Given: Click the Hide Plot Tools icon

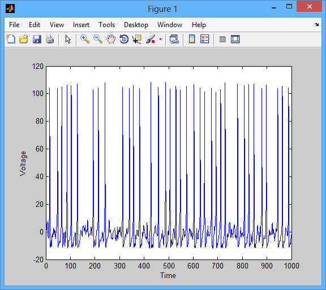Looking at the screenshot, I should [x=222, y=39].
